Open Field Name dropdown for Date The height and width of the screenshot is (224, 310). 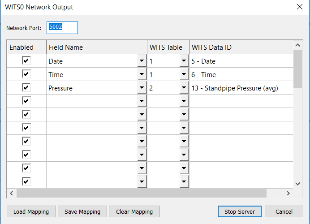pyautogui.click(x=142, y=61)
